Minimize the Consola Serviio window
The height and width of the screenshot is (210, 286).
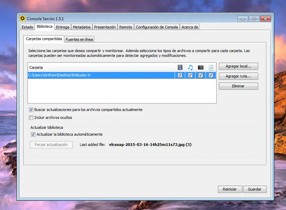coord(243,19)
